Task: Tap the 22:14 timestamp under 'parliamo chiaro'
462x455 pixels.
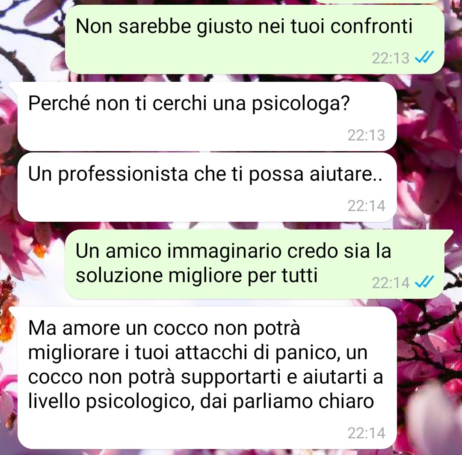Action: (366, 433)
